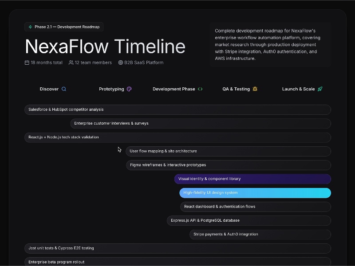Screen dimensions: 355x266
Task: Click the code brackets icon on Development Phase
Action: pos(200,89)
